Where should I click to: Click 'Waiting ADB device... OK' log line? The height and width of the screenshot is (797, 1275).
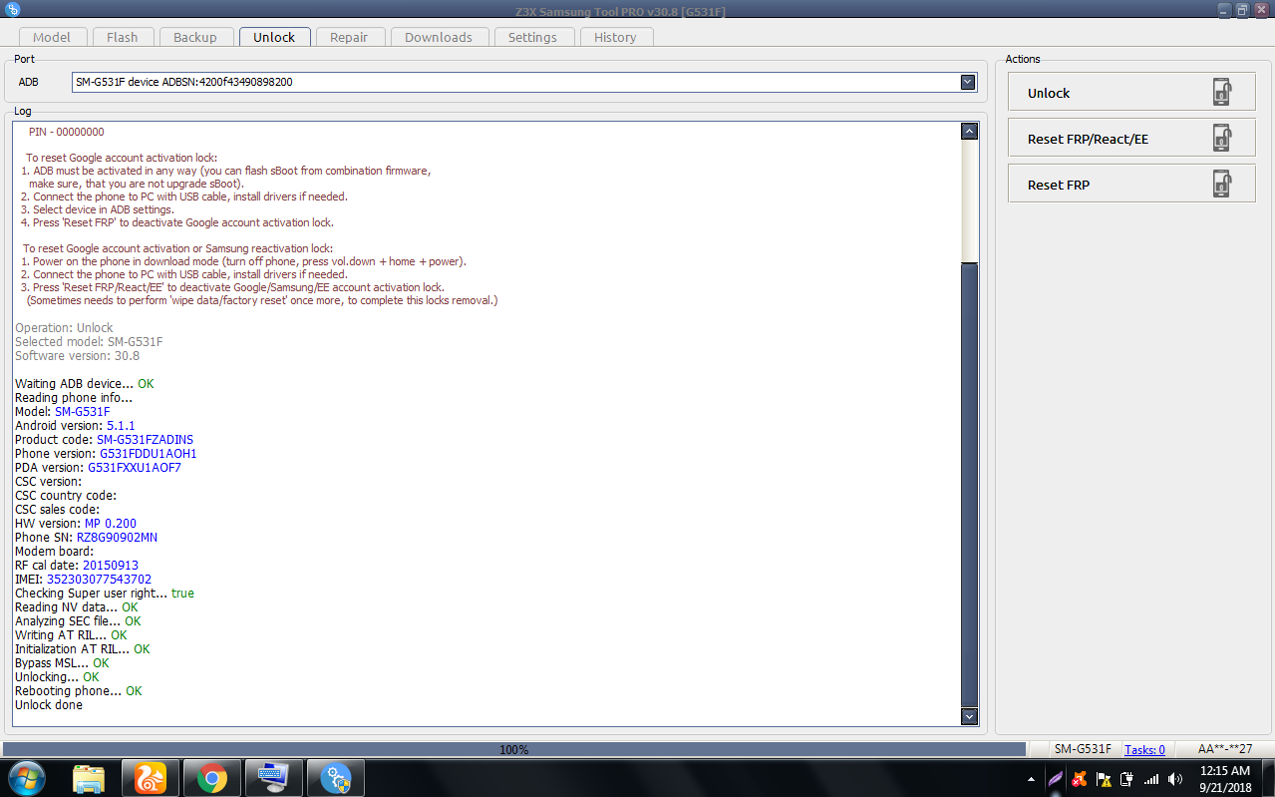click(x=85, y=384)
